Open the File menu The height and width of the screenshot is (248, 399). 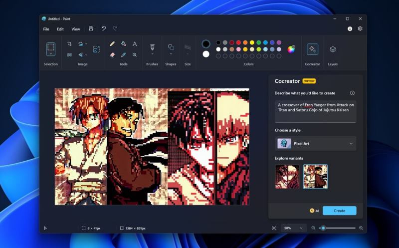46,29
